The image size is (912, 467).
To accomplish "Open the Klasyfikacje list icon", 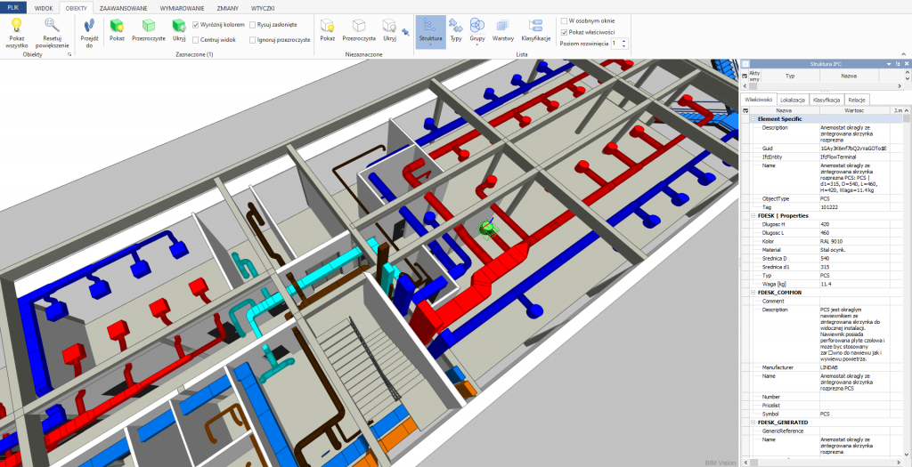I will [535, 26].
